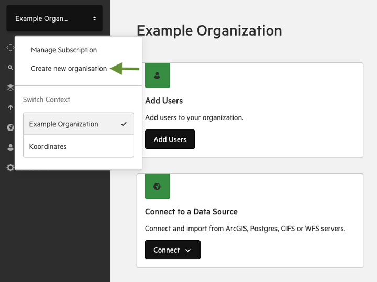Switch context to Koordinates
This screenshot has height=282, width=377.
point(79,146)
